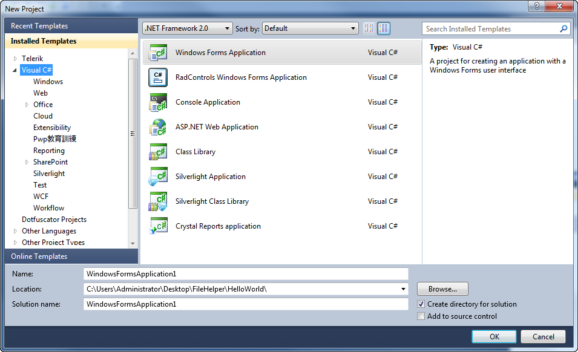The image size is (578, 352).
Task: Click the template tree scrollbar thumb
Action: pos(133,134)
